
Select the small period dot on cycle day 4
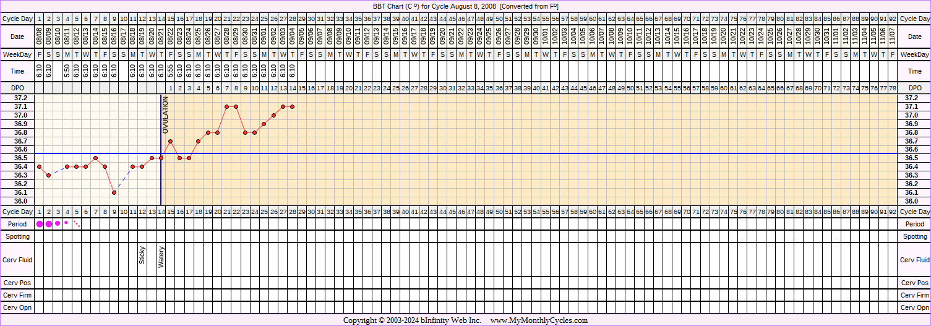67,223
